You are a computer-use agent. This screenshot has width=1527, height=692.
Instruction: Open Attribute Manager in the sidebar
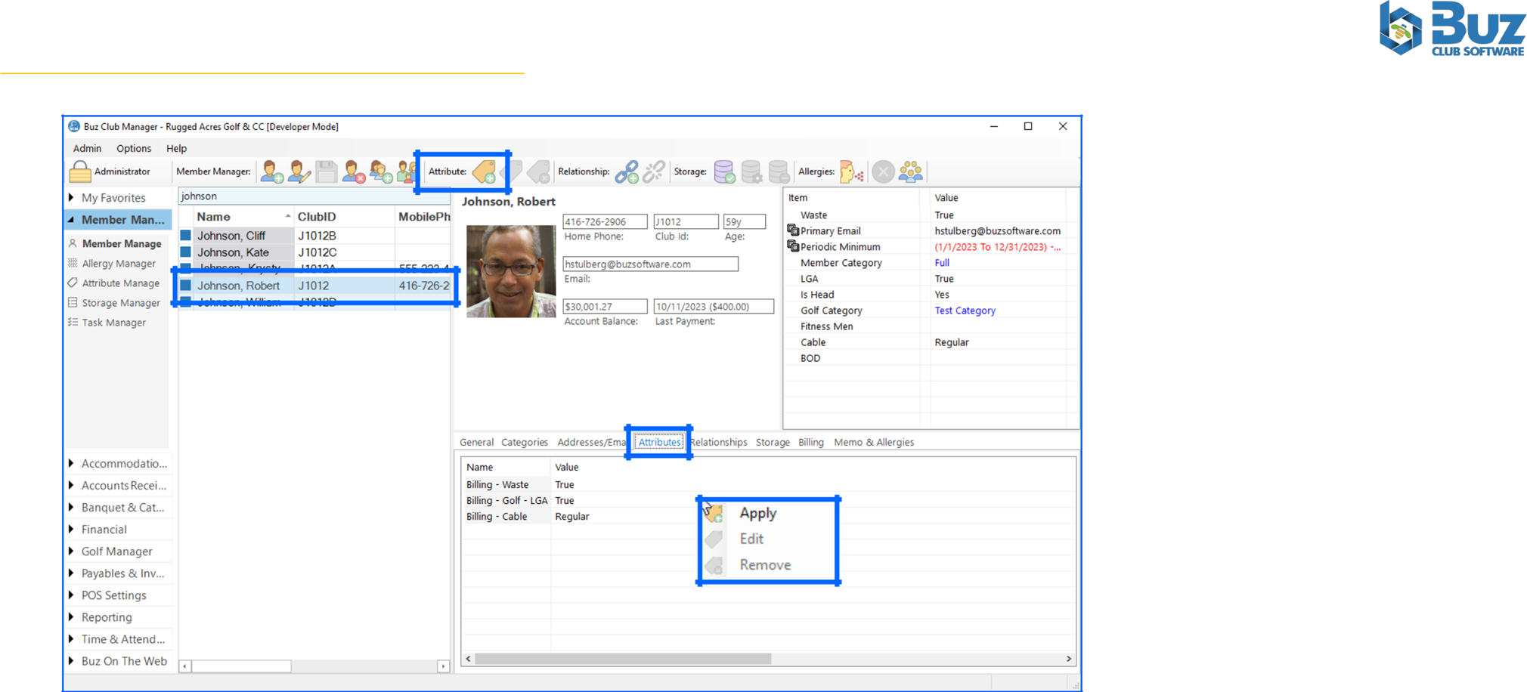tap(120, 283)
